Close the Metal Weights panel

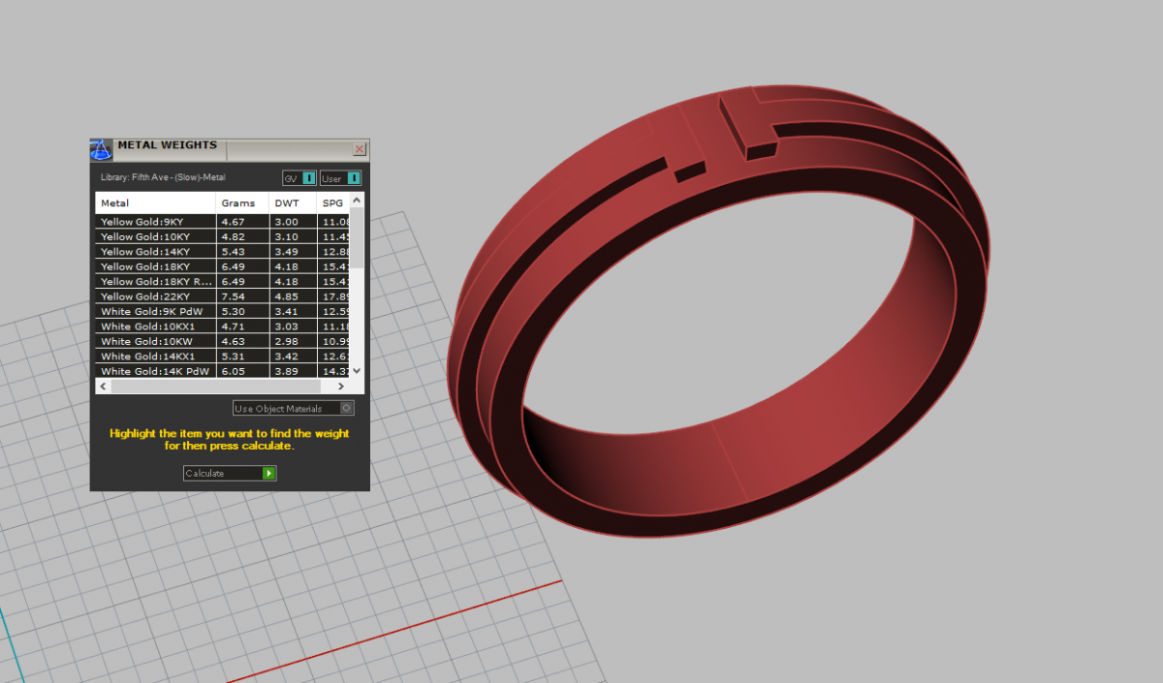coord(360,149)
